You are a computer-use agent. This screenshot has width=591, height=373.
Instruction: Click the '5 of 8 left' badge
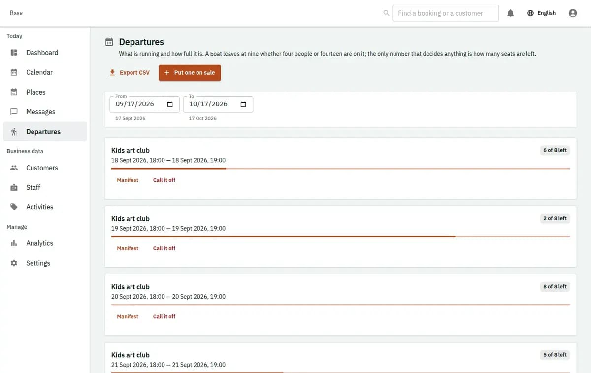(555, 355)
